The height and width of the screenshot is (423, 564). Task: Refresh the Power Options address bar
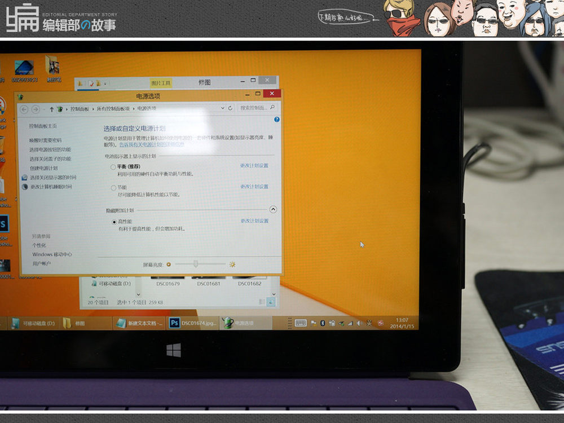[230, 108]
